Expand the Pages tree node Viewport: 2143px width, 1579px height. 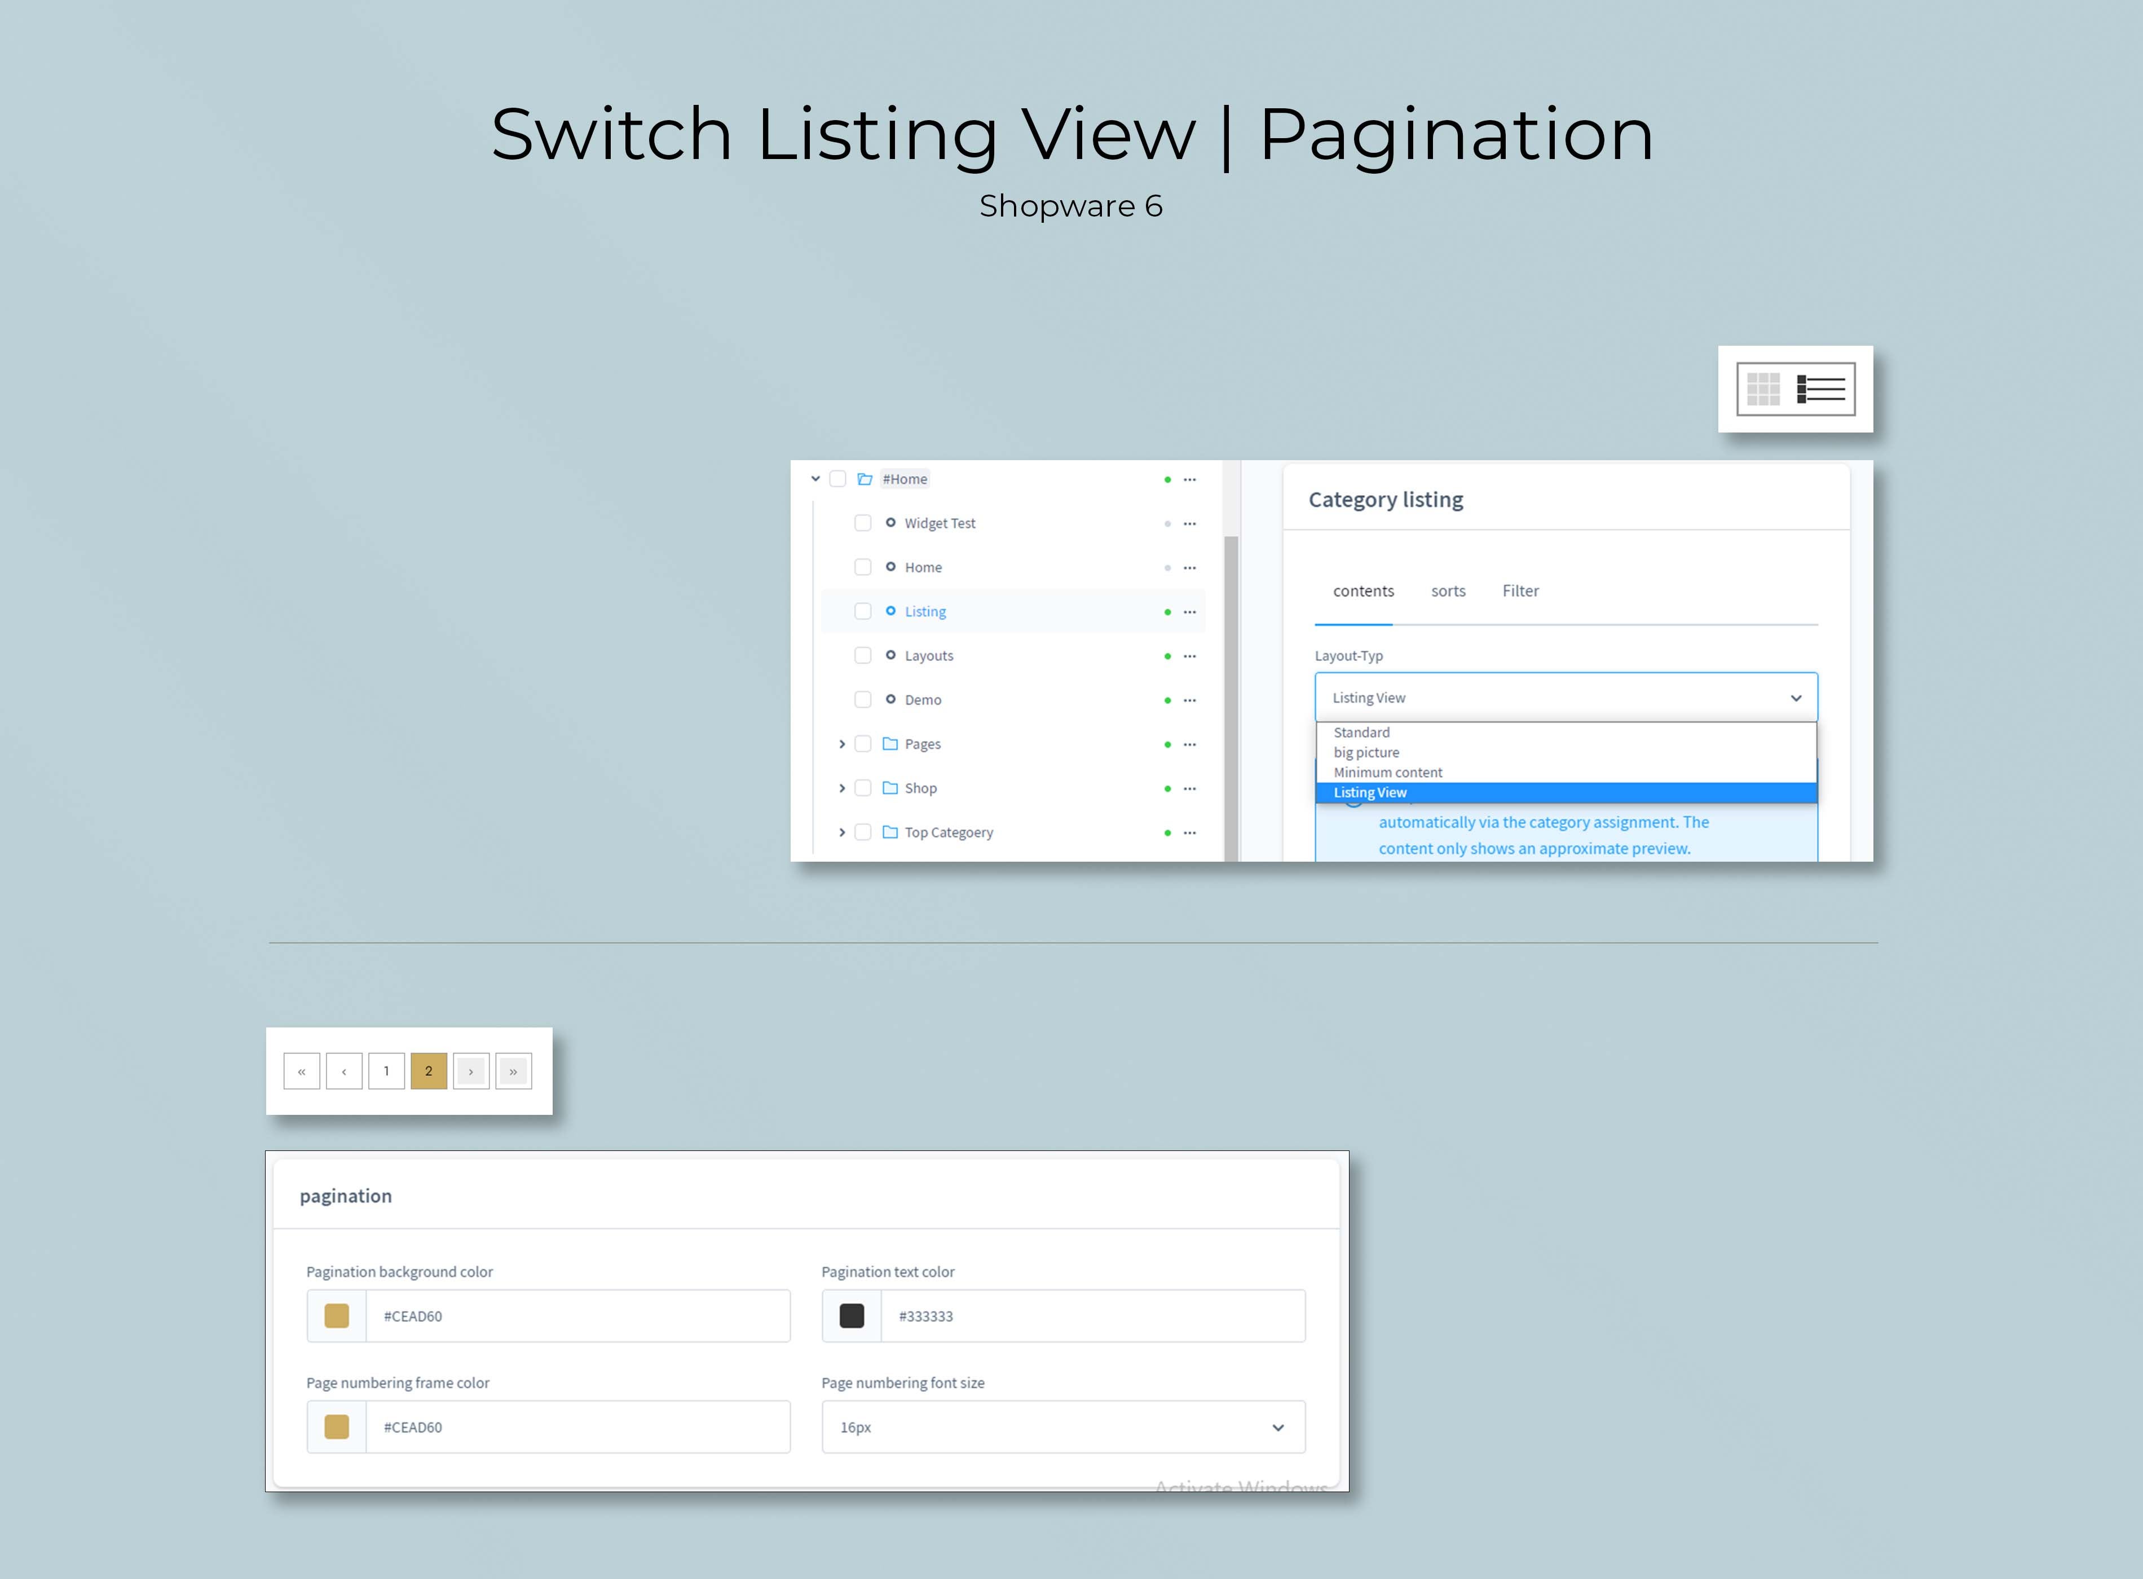[x=842, y=744]
